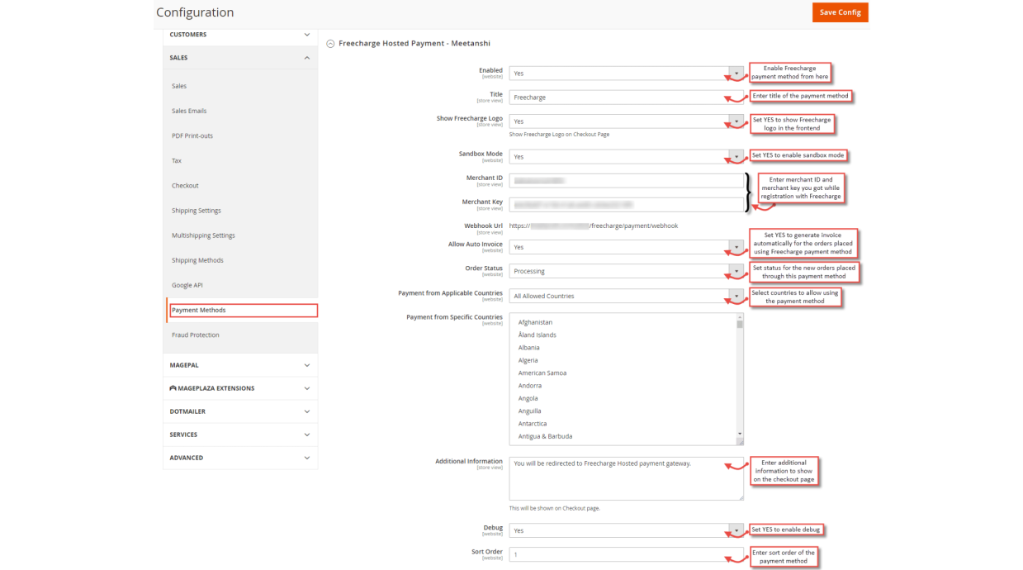The image size is (1023, 570).
Task: Click the country list scroll-up arrow
Action: 740,316
